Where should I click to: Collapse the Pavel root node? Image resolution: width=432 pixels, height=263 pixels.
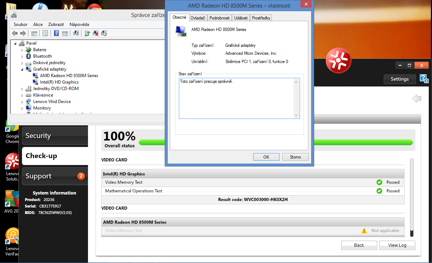[16, 44]
